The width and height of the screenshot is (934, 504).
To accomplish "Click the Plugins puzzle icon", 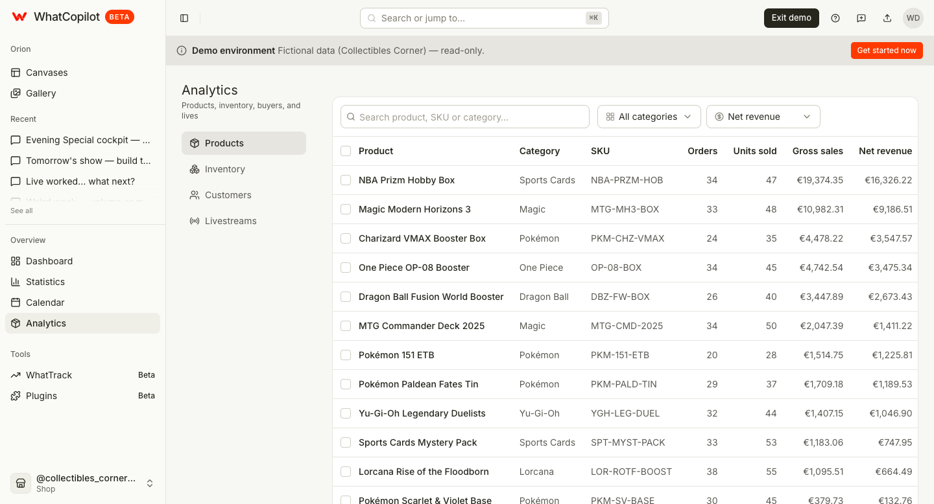I will point(16,396).
